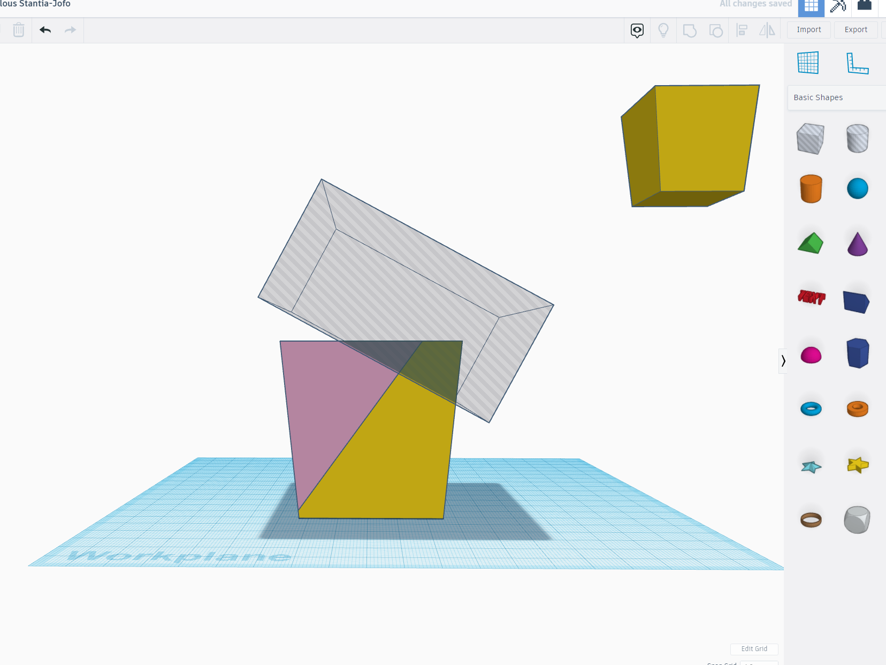
Task: Open the Align tool
Action: [742, 31]
